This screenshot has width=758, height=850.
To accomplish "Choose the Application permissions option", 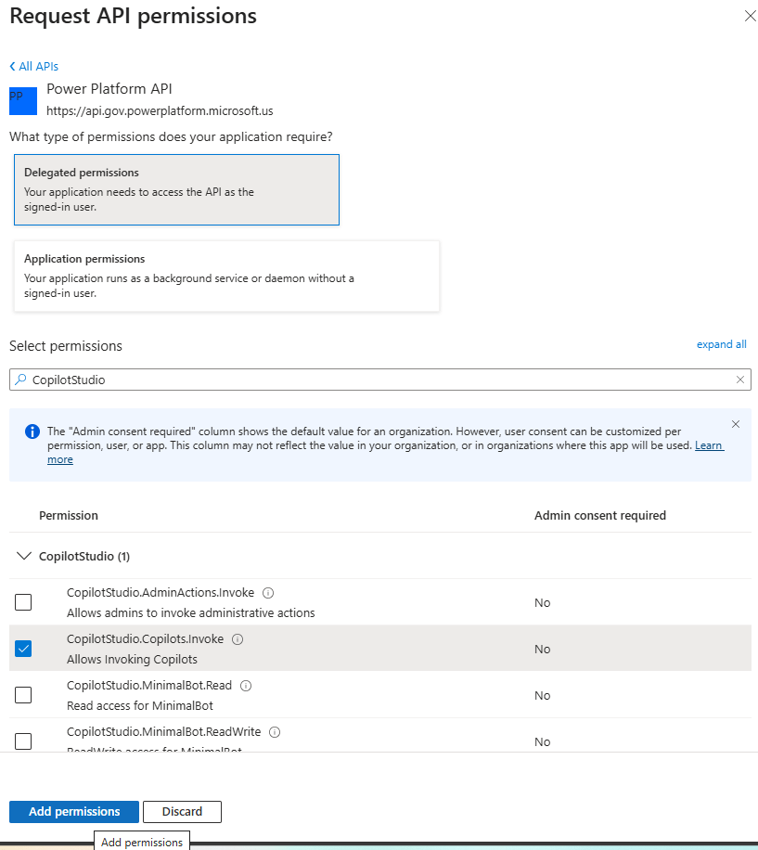I will click(x=226, y=276).
